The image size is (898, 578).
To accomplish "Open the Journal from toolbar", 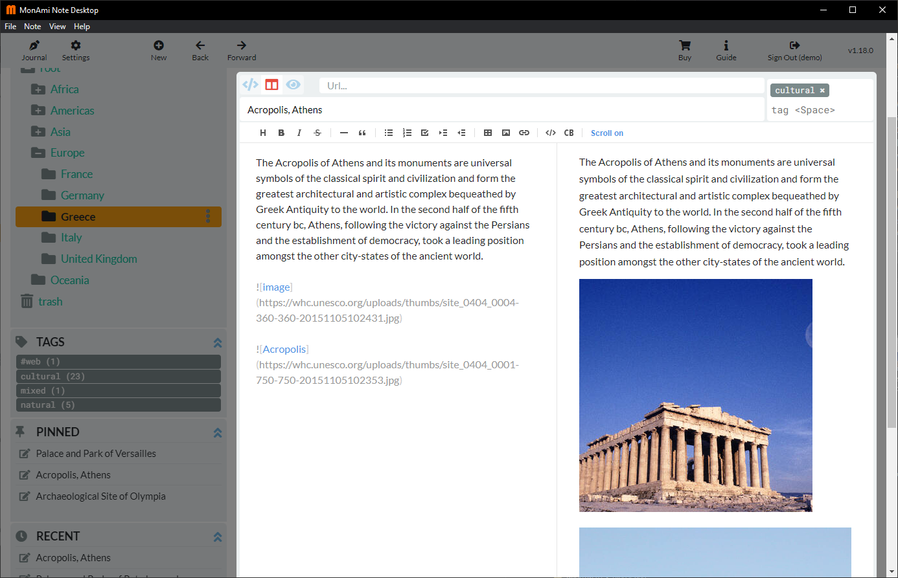I will [34, 50].
